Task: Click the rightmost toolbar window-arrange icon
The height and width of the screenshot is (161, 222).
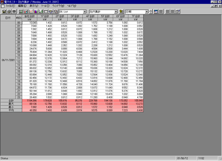Action: 178,11
